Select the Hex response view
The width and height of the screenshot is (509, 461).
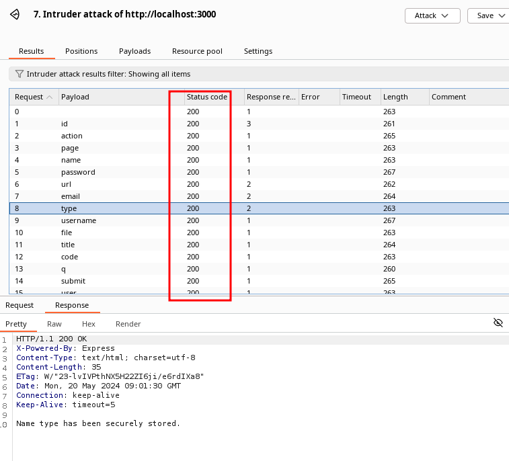(x=89, y=324)
